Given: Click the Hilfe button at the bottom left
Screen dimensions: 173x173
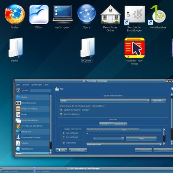Looking at the screenshot, I should (x=61, y=150).
